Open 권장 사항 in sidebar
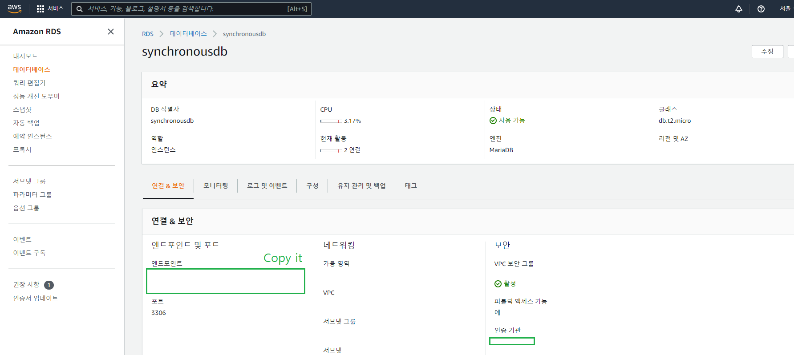This screenshot has width=794, height=355. point(26,284)
